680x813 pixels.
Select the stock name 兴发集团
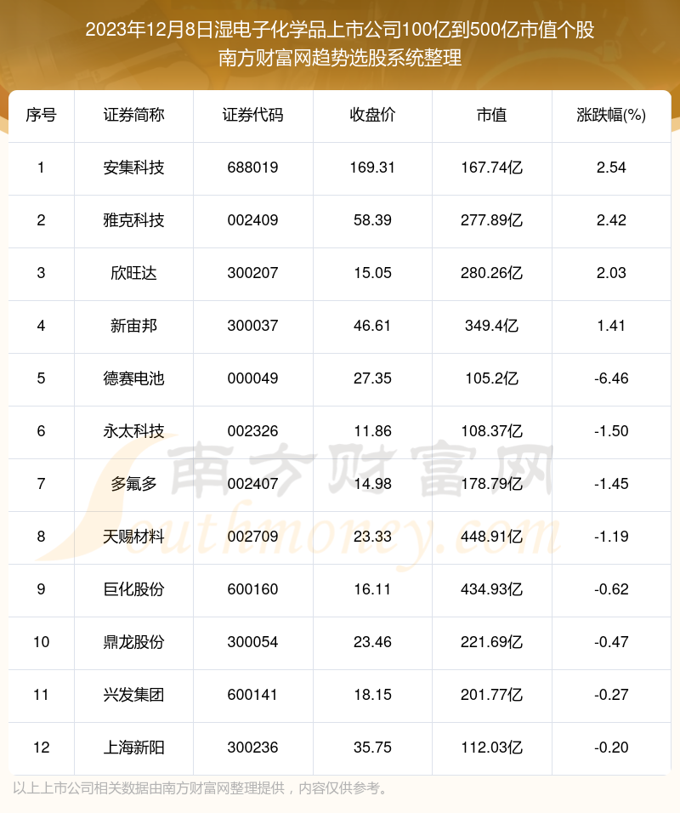click(x=133, y=695)
